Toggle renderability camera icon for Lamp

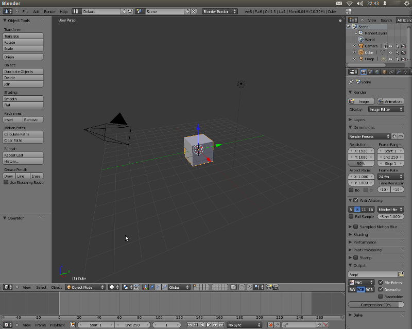click(404, 59)
